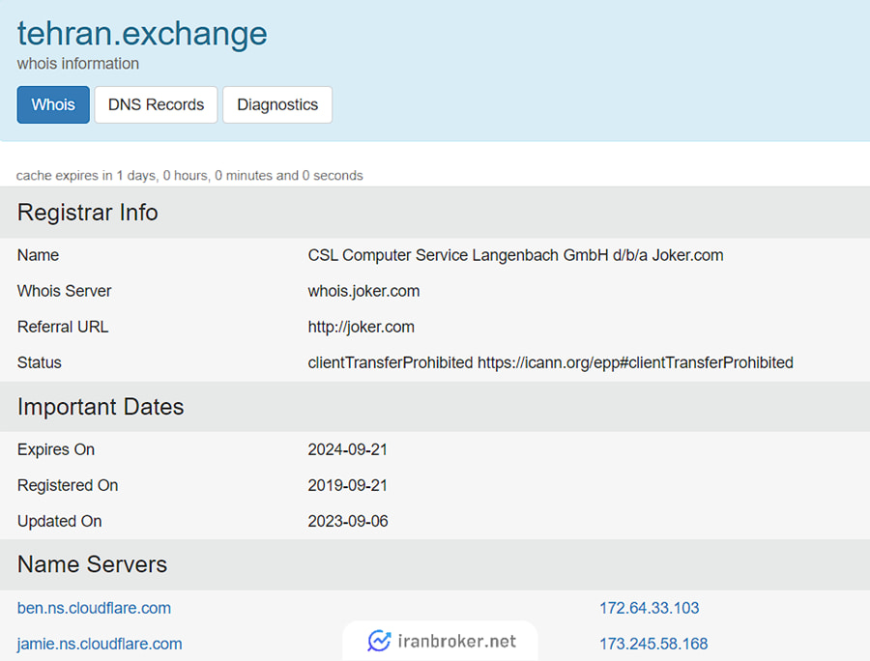Click the 'Expires On' row label

(x=56, y=449)
